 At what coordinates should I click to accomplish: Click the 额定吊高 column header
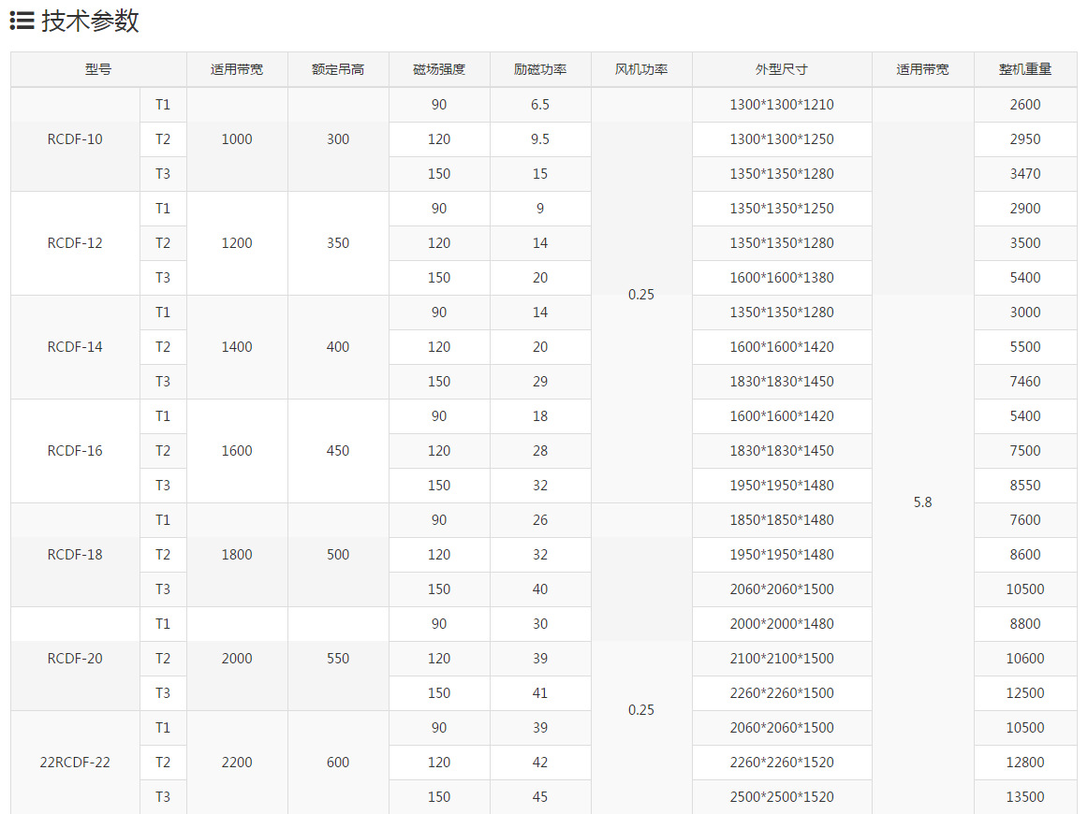(338, 69)
